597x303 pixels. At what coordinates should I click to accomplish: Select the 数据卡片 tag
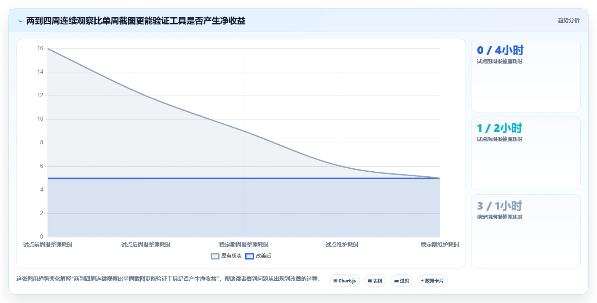pyautogui.click(x=432, y=281)
